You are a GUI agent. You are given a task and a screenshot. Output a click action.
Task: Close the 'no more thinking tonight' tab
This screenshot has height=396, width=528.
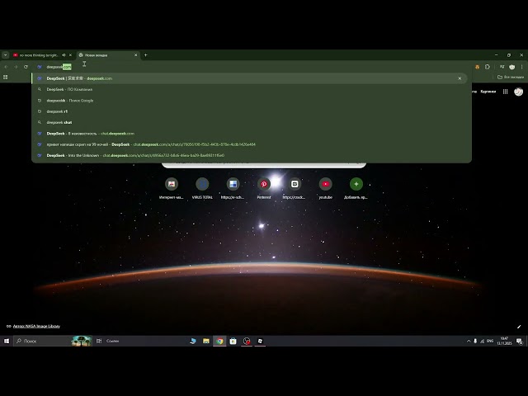coord(70,55)
